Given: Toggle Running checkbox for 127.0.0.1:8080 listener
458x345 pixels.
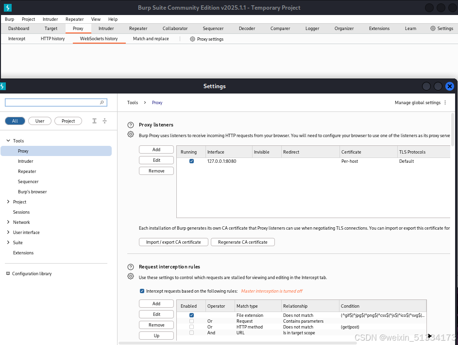Looking at the screenshot, I should click(192, 161).
